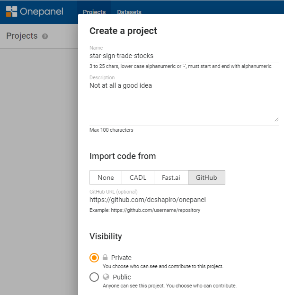Screen dimensions: 284x295
Task: Click the Description text area
Action: 184,101
